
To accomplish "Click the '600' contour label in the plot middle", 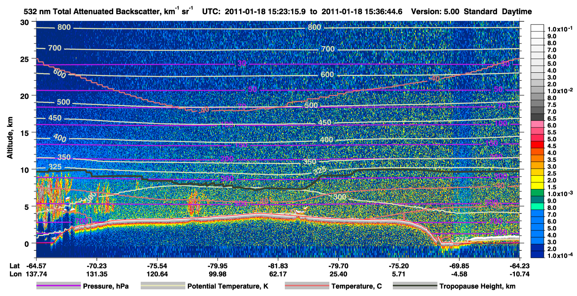I will tap(327, 75).
